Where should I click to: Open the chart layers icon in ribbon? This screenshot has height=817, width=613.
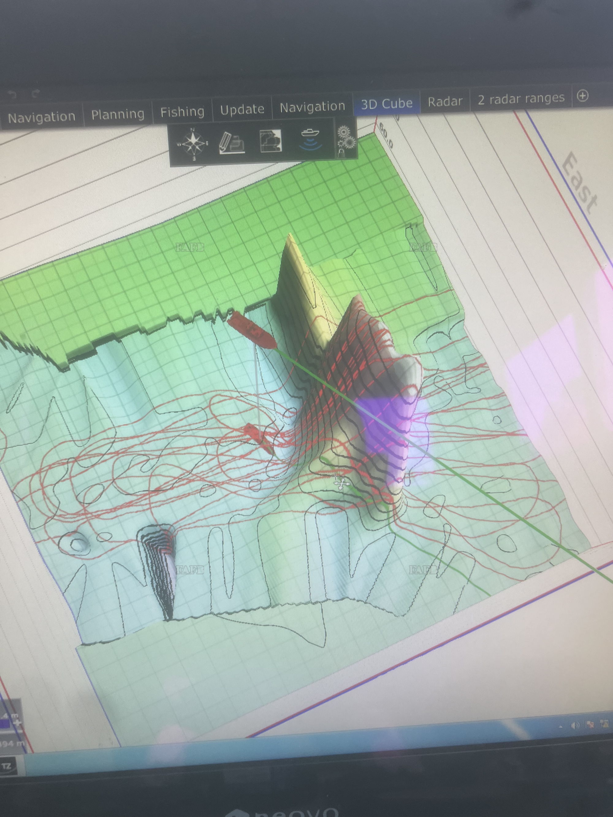tap(270, 141)
